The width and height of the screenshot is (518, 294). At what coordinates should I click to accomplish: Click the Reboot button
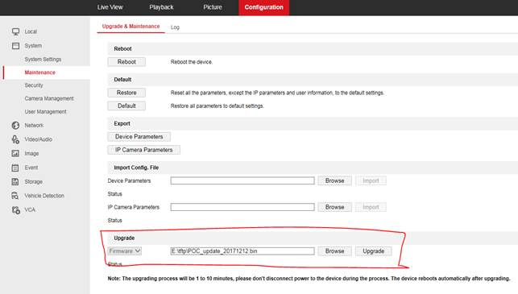pyautogui.click(x=126, y=62)
